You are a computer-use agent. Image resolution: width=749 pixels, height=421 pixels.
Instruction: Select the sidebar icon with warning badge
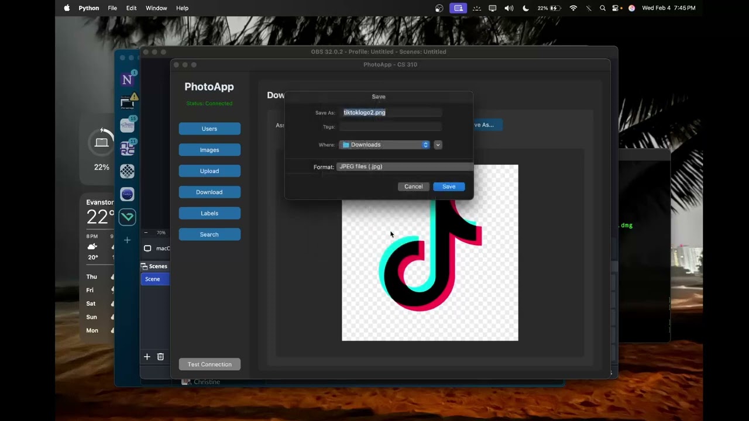click(x=128, y=102)
